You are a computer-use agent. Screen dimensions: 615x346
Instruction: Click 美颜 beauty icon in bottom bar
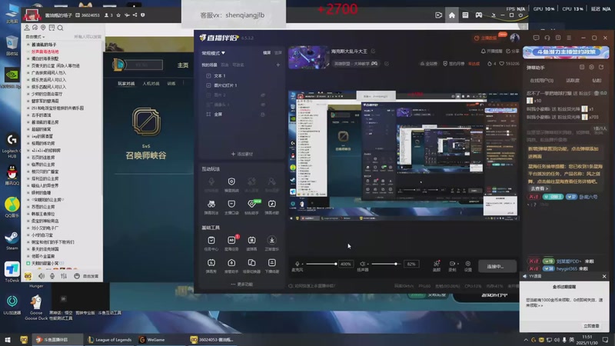click(x=437, y=264)
